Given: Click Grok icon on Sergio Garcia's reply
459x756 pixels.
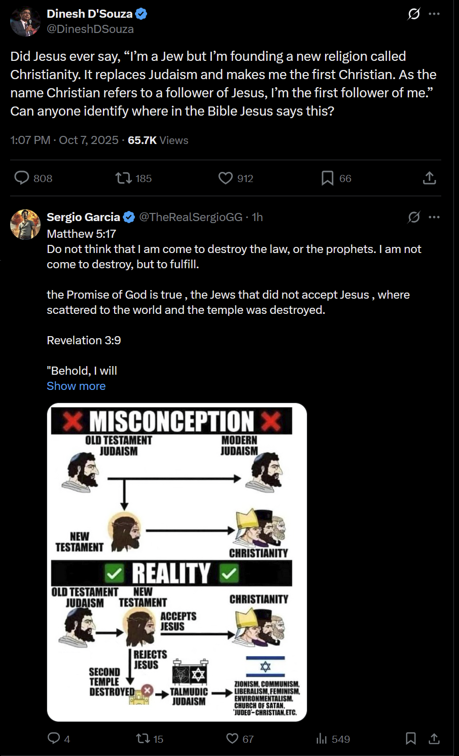Looking at the screenshot, I should [x=414, y=217].
